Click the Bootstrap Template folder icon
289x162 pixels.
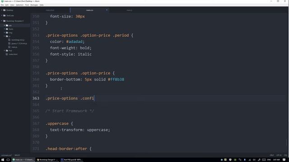pyautogui.click(x=5, y=21)
